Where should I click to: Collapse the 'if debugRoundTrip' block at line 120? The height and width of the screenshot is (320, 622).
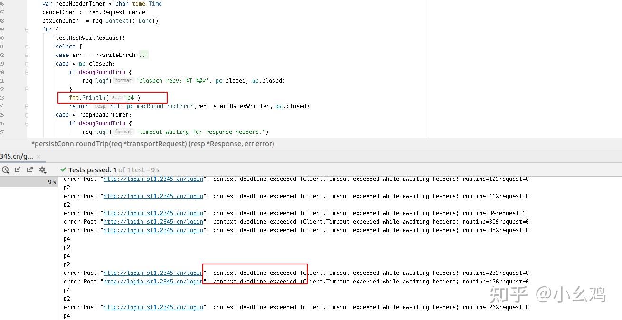coord(27,72)
